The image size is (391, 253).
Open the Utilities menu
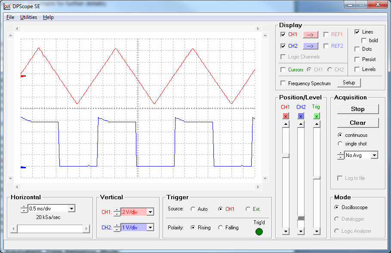(x=28, y=17)
